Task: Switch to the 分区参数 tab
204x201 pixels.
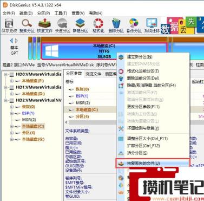Action: (x=74, y=73)
